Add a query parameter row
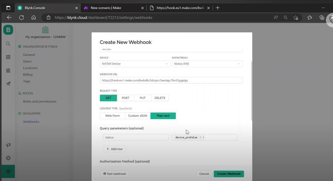The width and height of the screenshot is (333, 181). (114, 149)
